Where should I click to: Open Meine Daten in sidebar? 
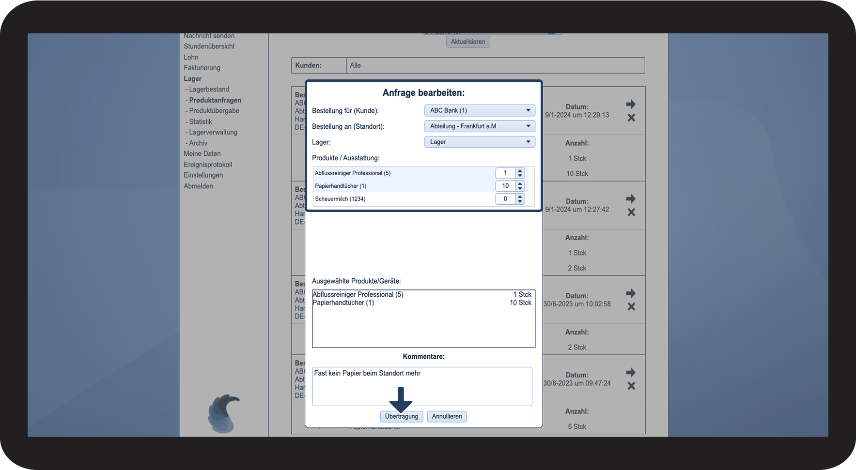[x=202, y=154]
